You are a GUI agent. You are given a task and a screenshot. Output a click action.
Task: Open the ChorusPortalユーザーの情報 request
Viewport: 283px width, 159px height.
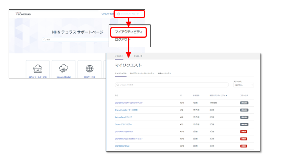tap(126, 110)
